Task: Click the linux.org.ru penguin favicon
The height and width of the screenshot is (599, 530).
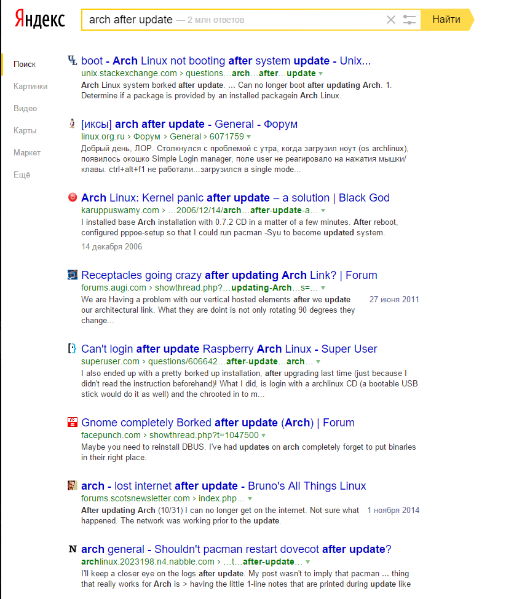Action: 73,123
